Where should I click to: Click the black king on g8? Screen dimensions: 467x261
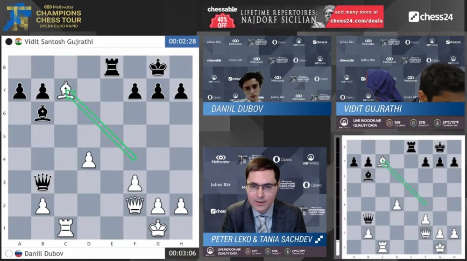point(158,68)
